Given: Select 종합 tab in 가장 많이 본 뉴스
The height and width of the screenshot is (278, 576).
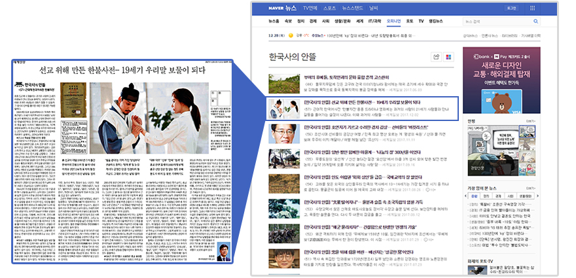Looking at the screenshot, I should (x=474, y=196).
